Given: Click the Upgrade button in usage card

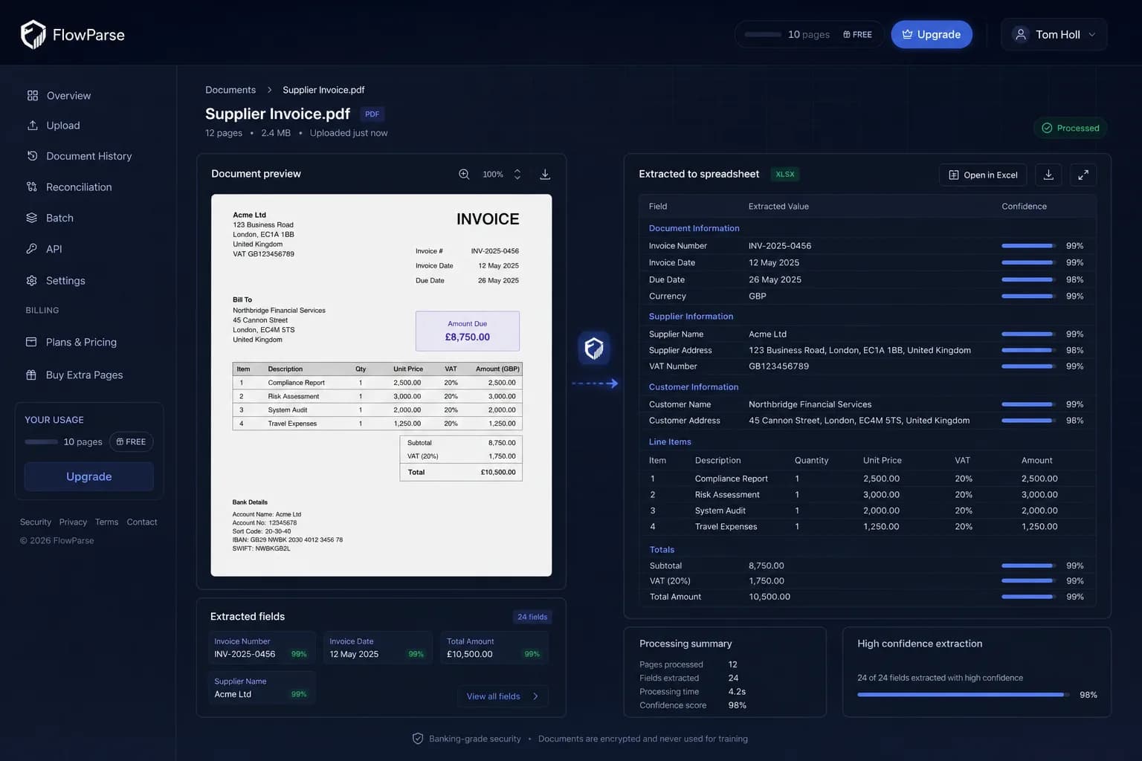Looking at the screenshot, I should [89, 476].
